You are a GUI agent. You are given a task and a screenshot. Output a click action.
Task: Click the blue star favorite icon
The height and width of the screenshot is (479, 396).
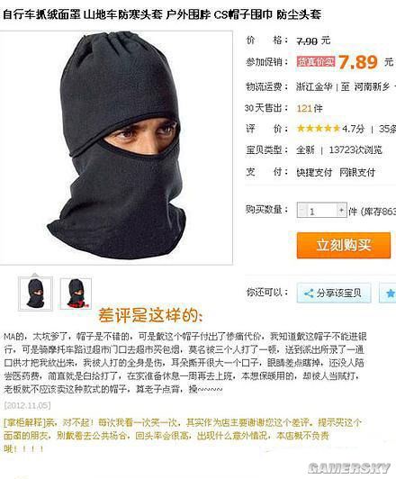[390, 294]
